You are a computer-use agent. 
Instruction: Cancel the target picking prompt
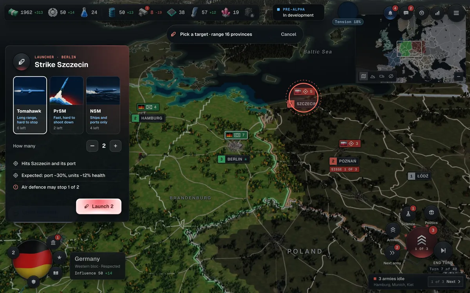point(289,34)
